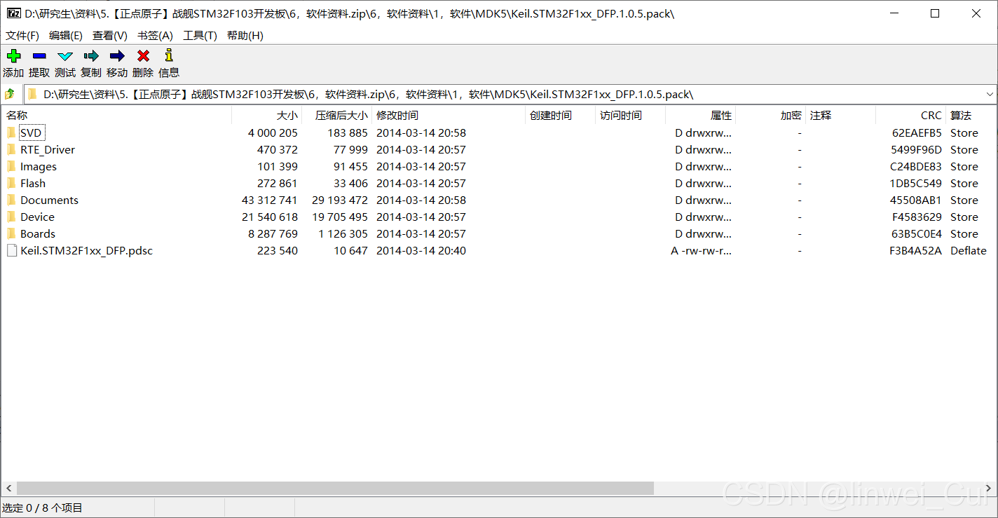Click the green Add (添加) toolbar icon
This screenshot has width=998, height=518.
13,56
